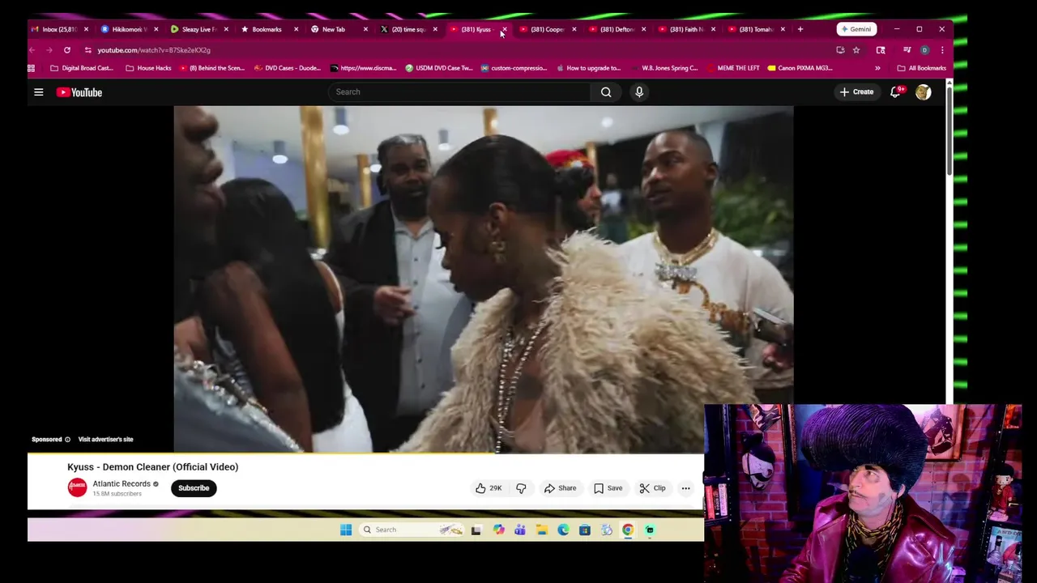
Task: Like the Demon Cleaner video
Action: pyautogui.click(x=489, y=488)
